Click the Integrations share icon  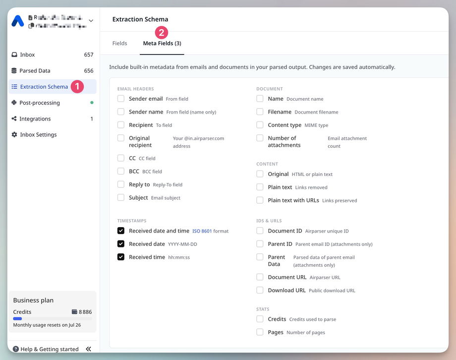14,119
